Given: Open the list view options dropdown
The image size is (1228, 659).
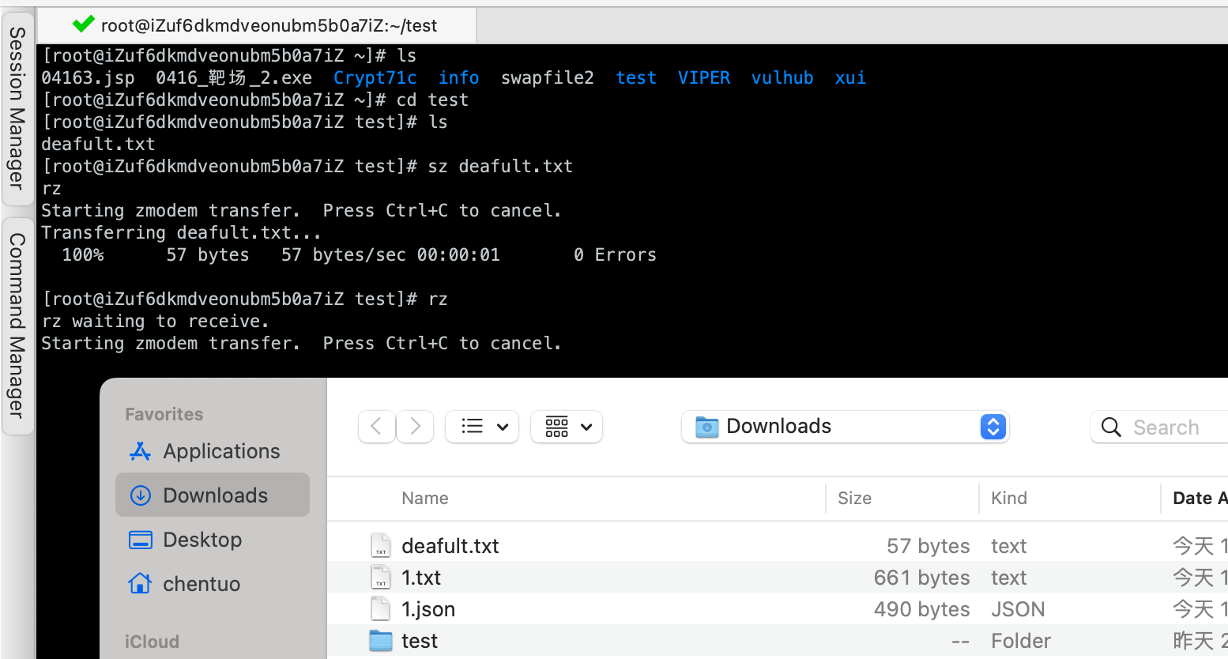Looking at the screenshot, I should point(482,427).
